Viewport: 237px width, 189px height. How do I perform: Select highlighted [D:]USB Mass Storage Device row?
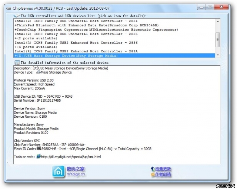click(x=114, y=56)
